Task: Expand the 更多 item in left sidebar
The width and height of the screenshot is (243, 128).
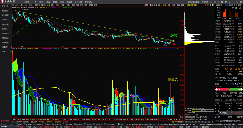Action: [x=6, y=51]
